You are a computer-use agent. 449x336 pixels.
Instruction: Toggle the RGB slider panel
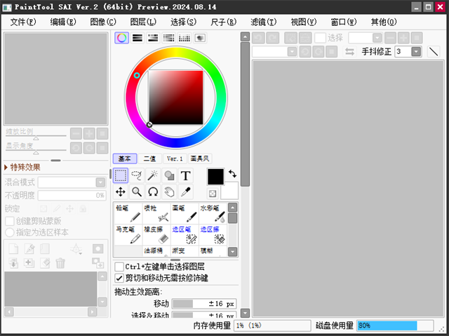pos(138,38)
